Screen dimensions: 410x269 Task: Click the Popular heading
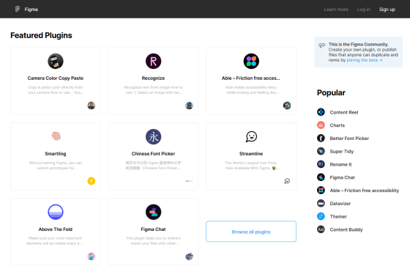click(x=331, y=92)
